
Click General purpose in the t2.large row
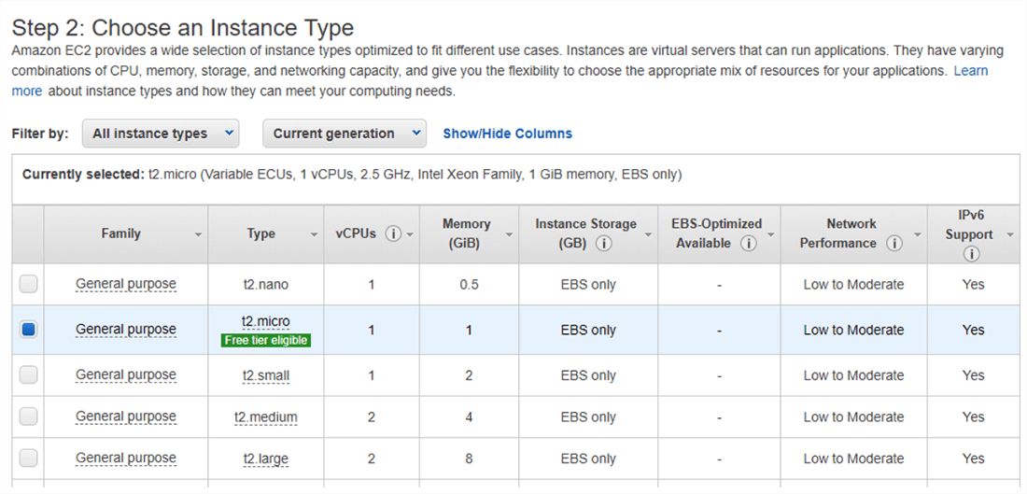126,459
